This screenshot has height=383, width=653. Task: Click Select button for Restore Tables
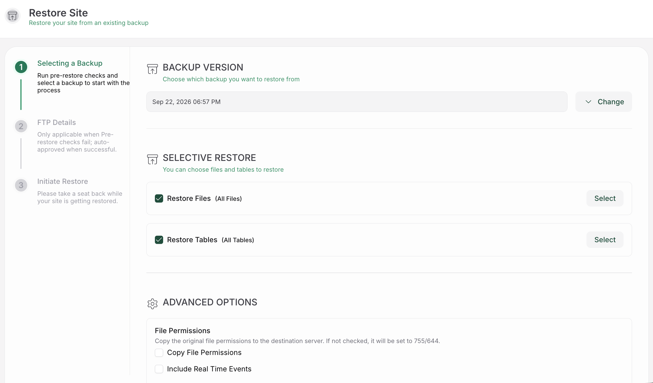605,240
